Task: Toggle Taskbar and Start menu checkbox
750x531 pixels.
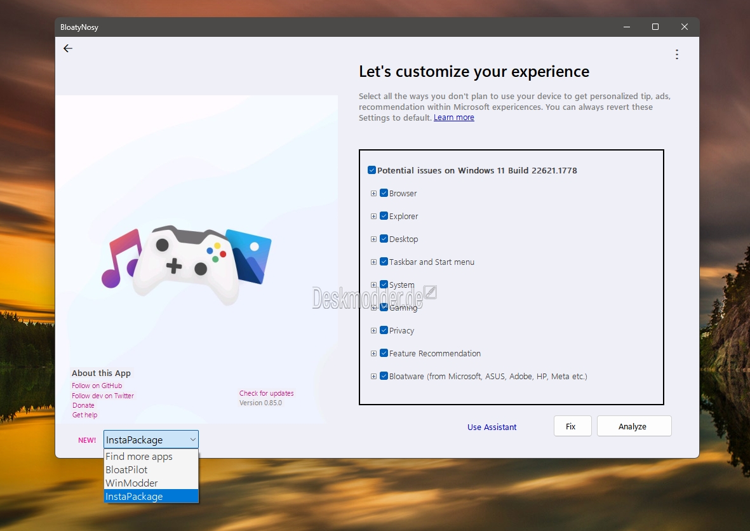Action: pyautogui.click(x=384, y=262)
